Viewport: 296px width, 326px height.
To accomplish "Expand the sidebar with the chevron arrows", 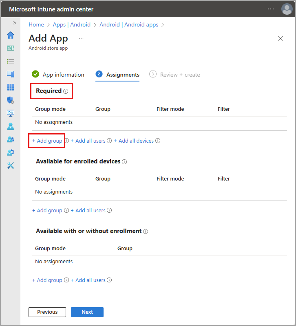I will tap(15, 23).
